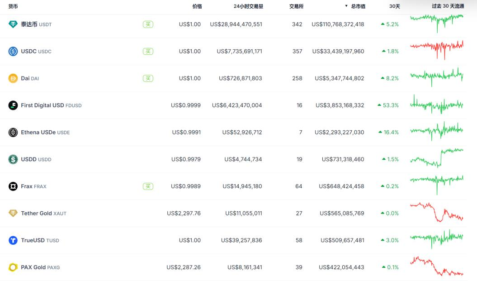Viewport: 477px width, 281px height.
Task: Click the 交易所 column header
Action: [296, 6]
